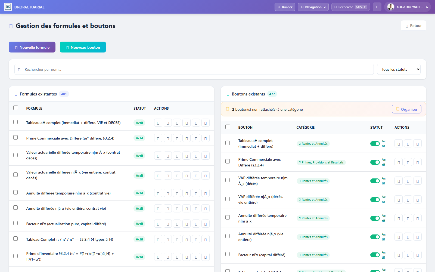Viewport: 435px width, 272px height.
Task: Select the checkbox for Facteur nEx formula row
Action: pos(16,223)
